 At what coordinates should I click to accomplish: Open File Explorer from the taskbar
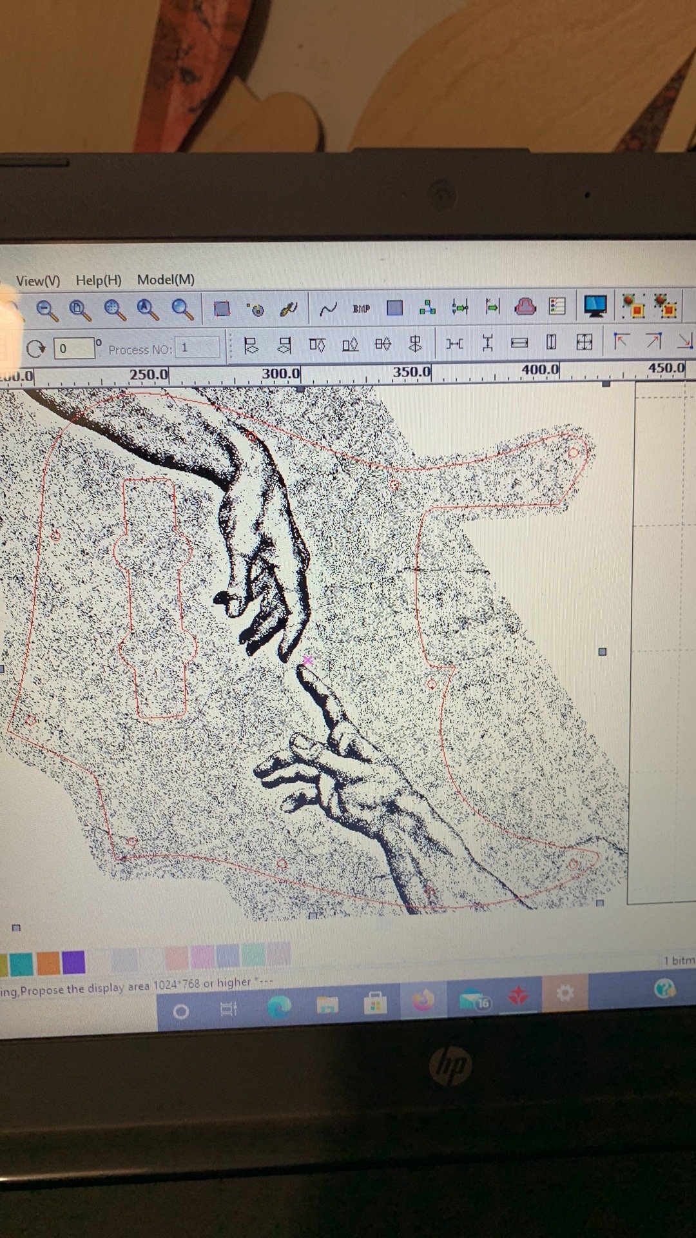[x=327, y=1005]
